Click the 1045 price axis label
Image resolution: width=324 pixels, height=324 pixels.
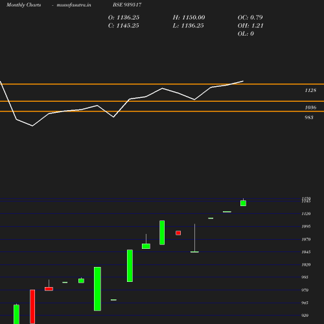[x=306, y=252]
